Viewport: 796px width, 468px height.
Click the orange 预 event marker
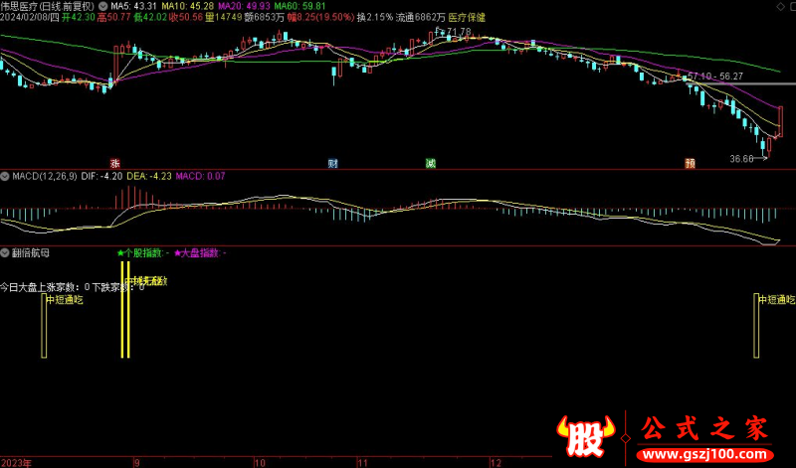pos(690,163)
